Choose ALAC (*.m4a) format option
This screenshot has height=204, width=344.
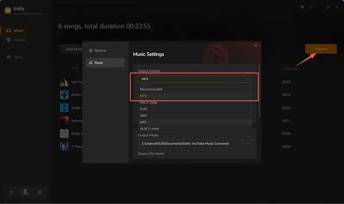tap(195, 128)
